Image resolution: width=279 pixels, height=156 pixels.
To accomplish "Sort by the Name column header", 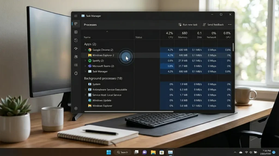I will click(87, 37).
